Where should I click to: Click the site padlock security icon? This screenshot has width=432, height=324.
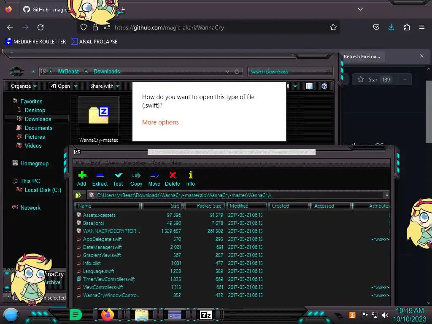(95, 27)
